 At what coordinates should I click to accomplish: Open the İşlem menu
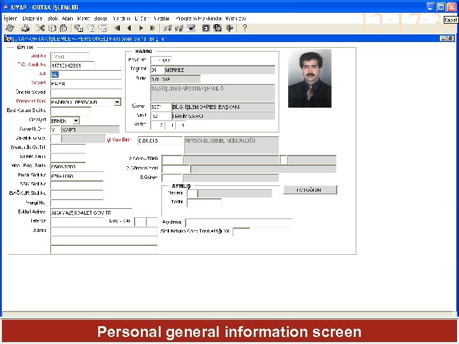11,18
